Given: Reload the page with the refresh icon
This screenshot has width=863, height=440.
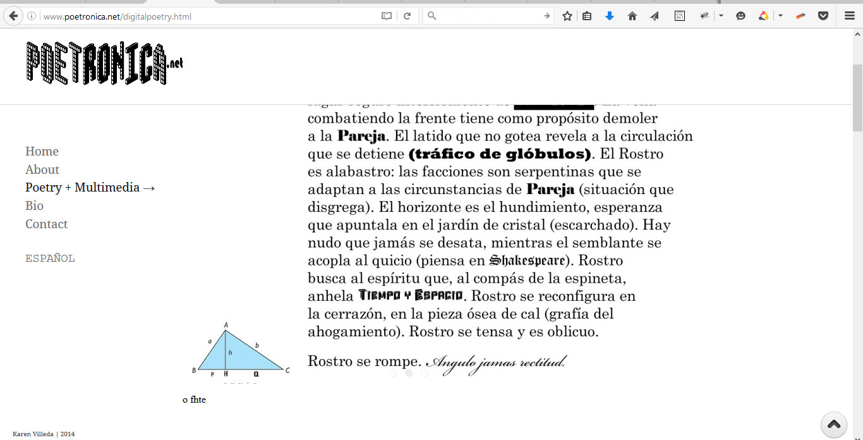Looking at the screenshot, I should 407,16.
